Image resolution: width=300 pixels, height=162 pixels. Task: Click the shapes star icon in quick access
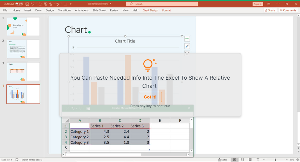point(58,4)
